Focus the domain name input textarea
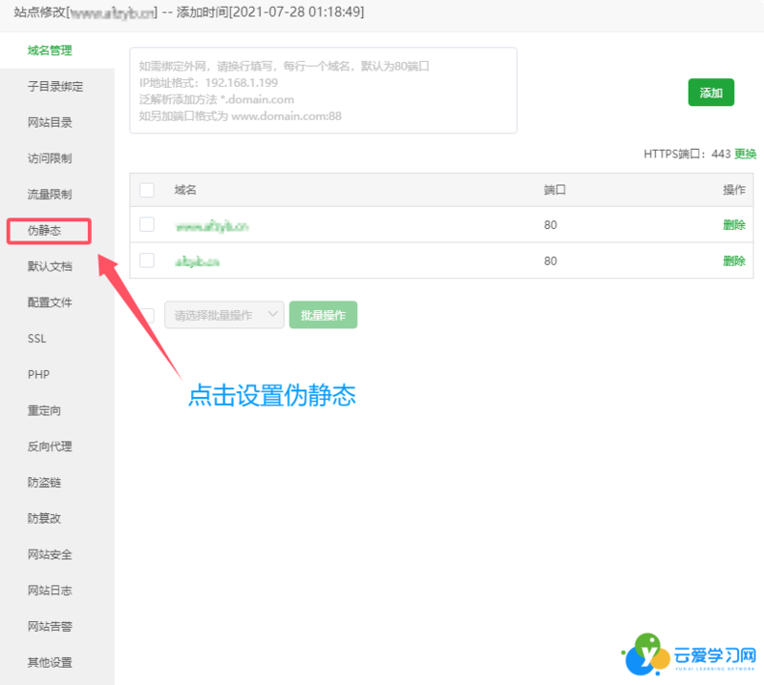 (x=323, y=91)
